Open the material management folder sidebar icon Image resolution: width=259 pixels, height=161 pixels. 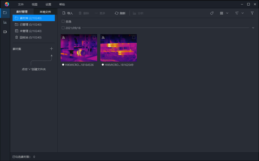[x=5, y=13]
